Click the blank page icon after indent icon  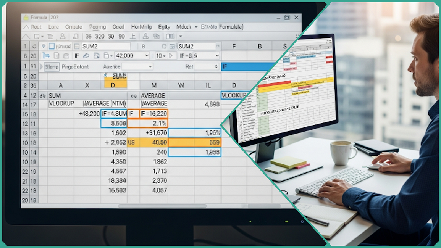coord(57,56)
